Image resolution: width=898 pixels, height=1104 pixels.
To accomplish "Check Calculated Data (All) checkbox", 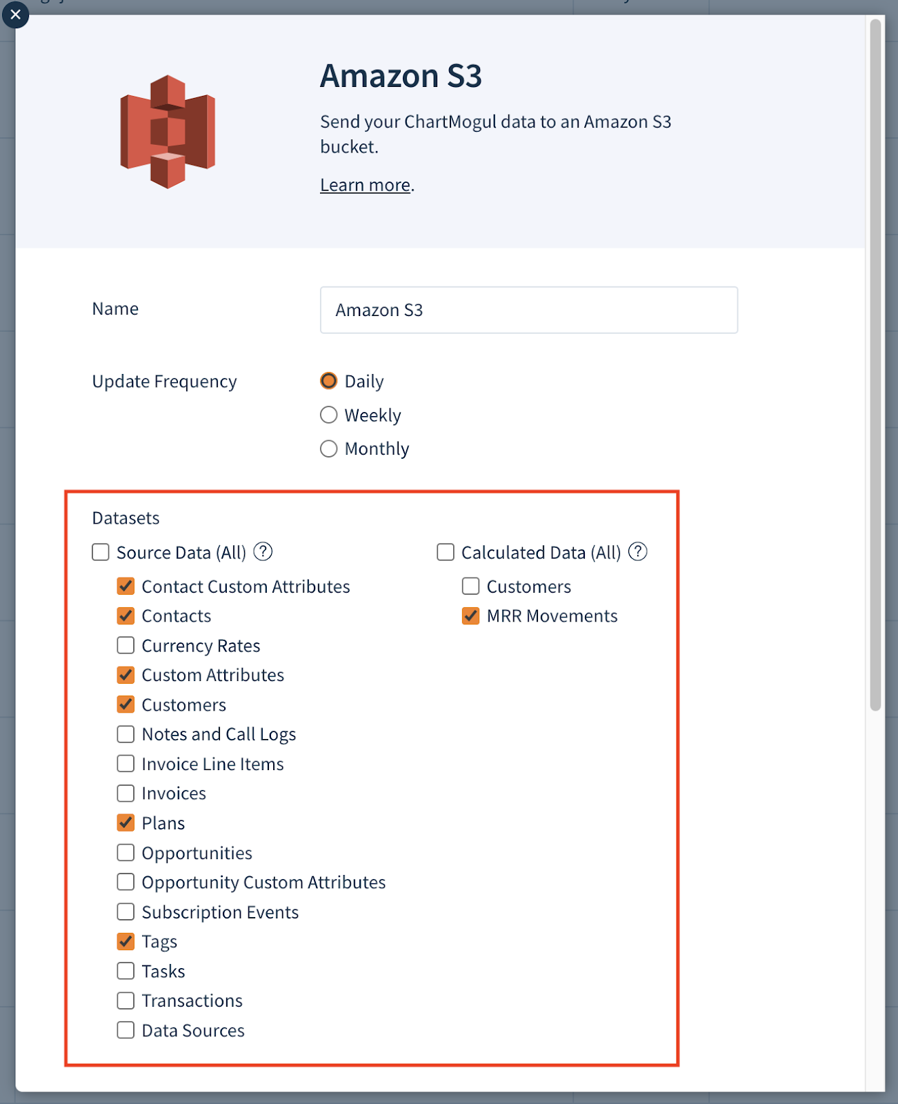I will 446,552.
